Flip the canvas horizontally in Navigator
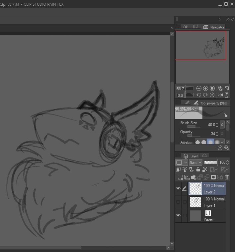 (220, 95)
